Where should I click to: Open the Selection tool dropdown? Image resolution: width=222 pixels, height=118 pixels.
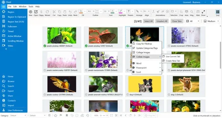pyautogui.click(x=176, y=11)
